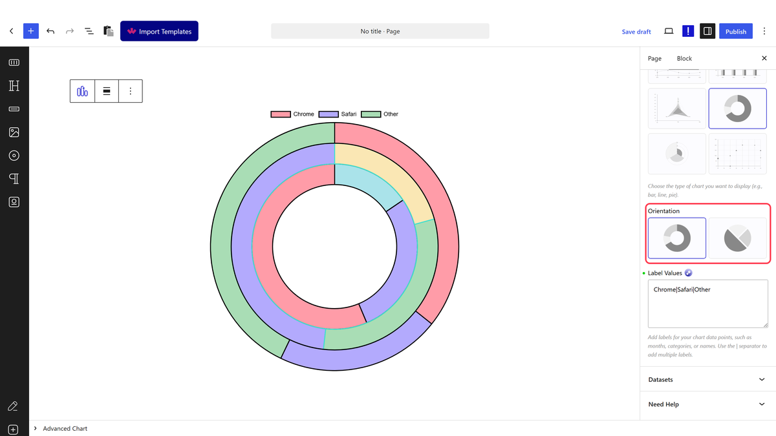The height and width of the screenshot is (436, 776).
Task: Select the columns container icon in left sidebar
Action: tap(14, 63)
